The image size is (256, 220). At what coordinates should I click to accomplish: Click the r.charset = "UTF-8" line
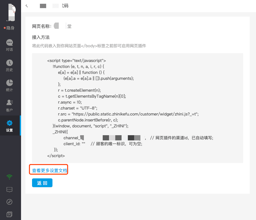tap(78, 108)
